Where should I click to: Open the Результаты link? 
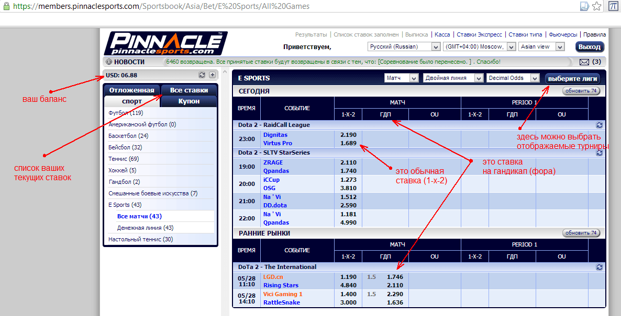[x=311, y=35]
